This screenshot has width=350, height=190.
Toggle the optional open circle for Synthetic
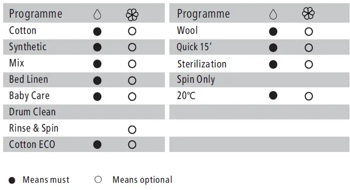click(x=132, y=47)
